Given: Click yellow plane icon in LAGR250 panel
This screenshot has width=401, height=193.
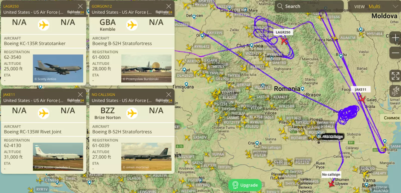Looking at the screenshot, I should pos(44,25).
